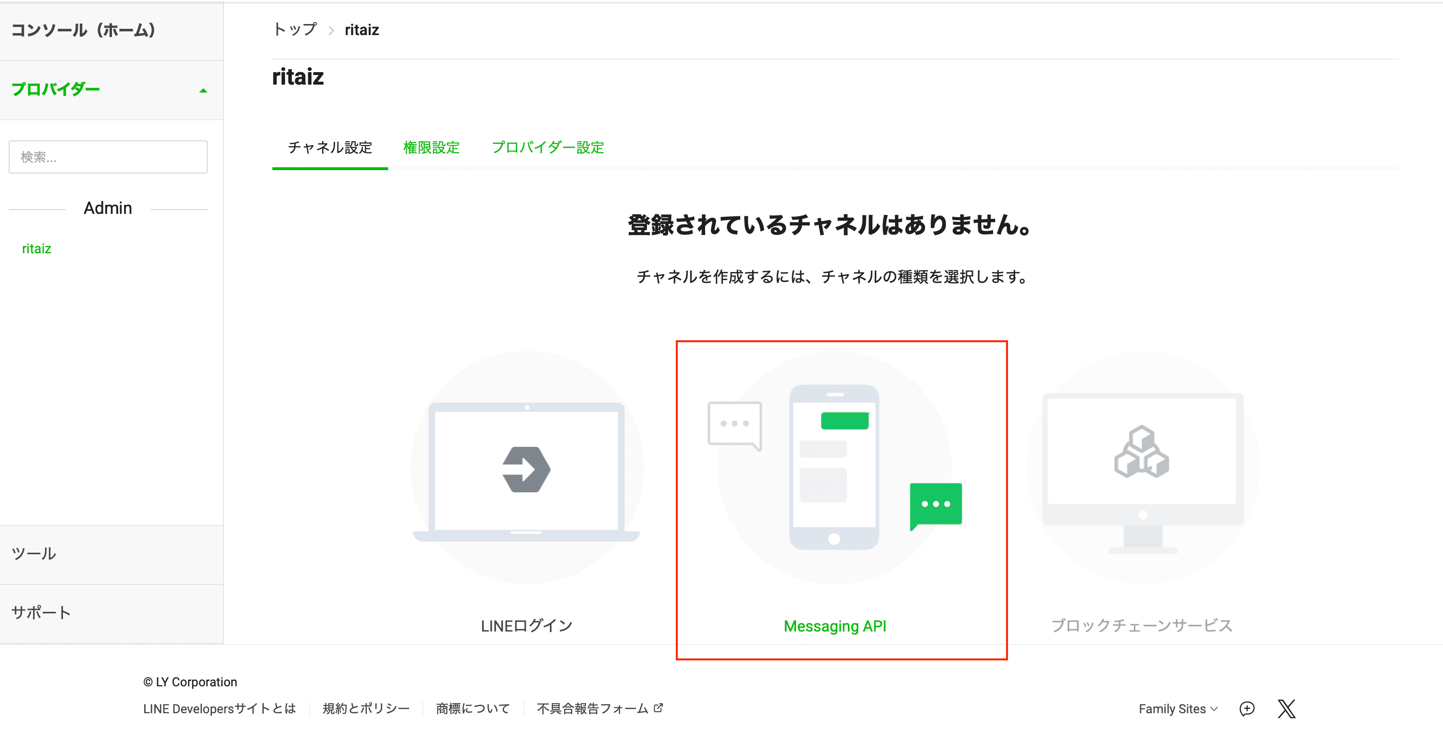Open the プロバイダー設定 tab
The height and width of the screenshot is (744, 1443).
click(547, 148)
